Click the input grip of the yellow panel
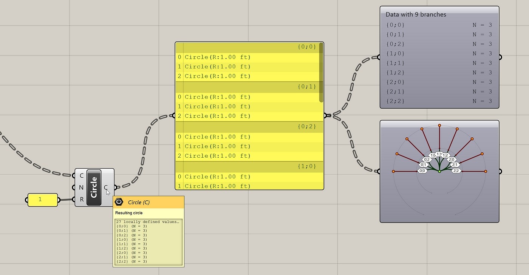Screen dimensions: 529x275 (x=174, y=115)
